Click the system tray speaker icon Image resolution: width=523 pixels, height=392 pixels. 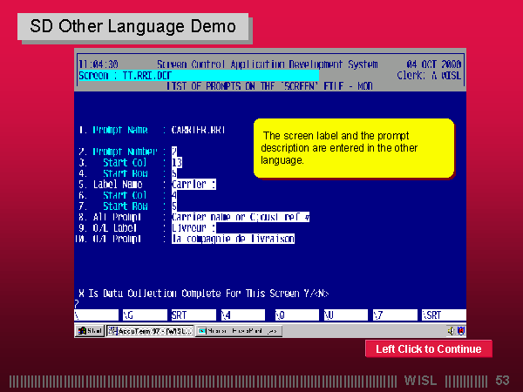click(x=450, y=331)
